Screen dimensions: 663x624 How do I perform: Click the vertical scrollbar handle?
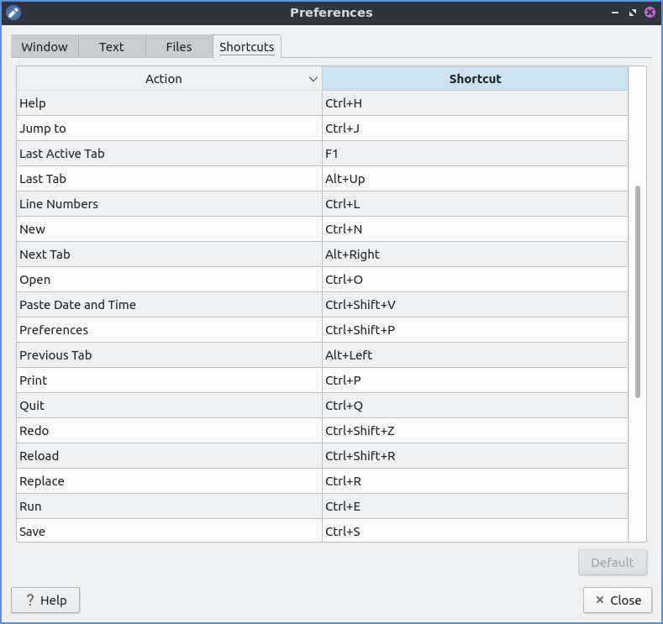[x=638, y=291]
